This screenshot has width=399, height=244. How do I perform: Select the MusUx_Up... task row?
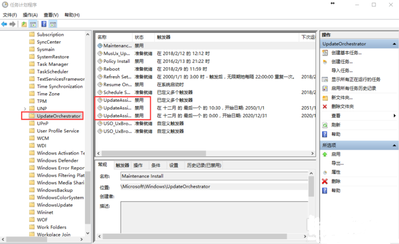(206, 54)
